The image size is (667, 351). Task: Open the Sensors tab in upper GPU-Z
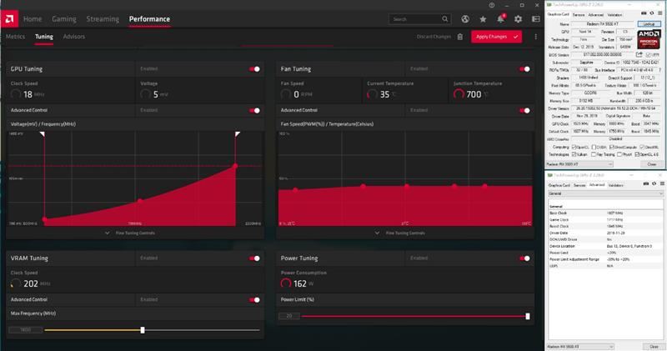[579, 14]
